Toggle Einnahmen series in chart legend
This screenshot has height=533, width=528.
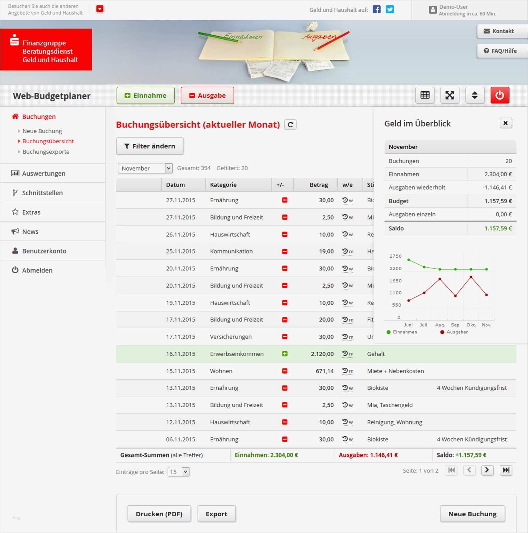tap(402, 332)
